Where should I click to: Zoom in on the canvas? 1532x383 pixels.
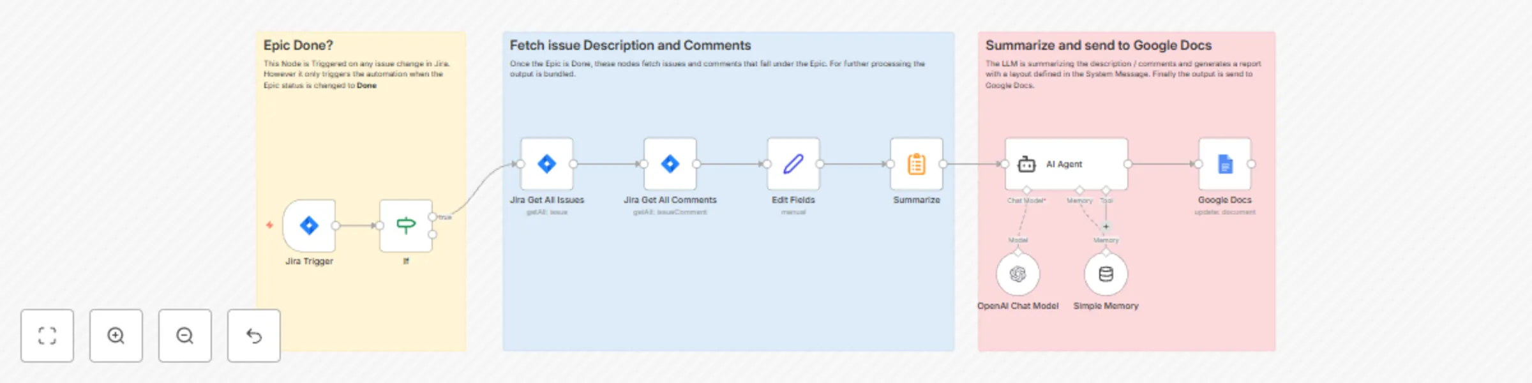(x=116, y=336)
